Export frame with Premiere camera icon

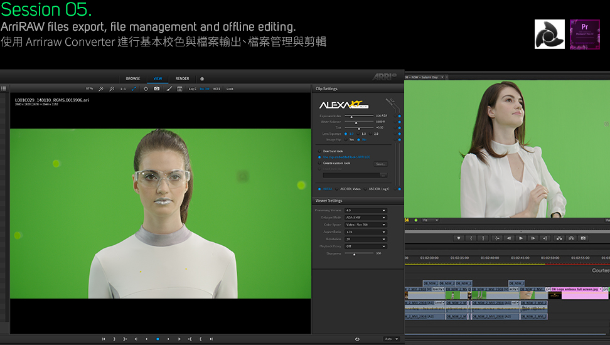click(583, 238)
